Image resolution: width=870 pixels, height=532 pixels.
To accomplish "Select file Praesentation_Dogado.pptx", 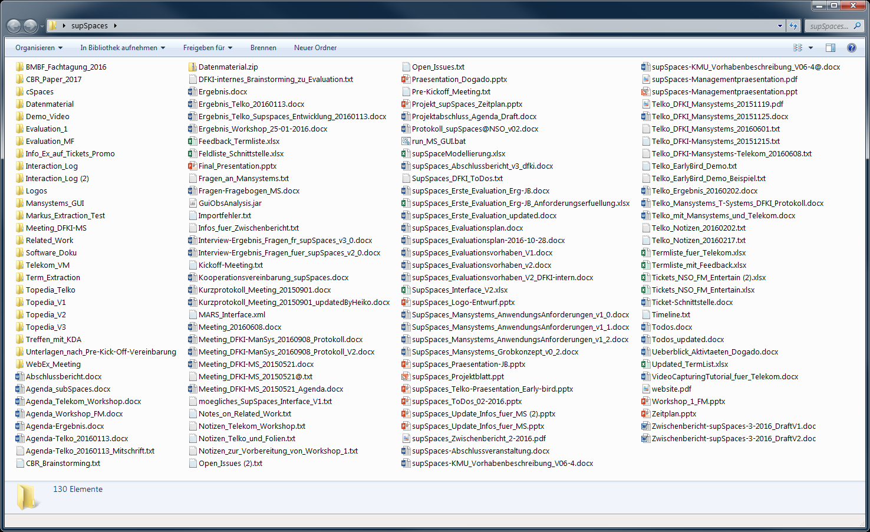I will [x=454, y=80].
